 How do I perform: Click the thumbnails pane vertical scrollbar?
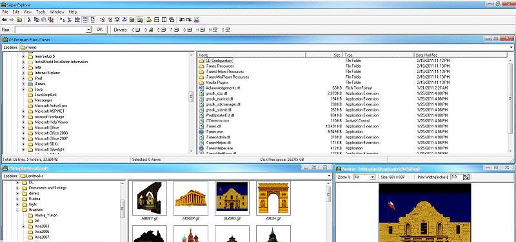coord(328,211)
